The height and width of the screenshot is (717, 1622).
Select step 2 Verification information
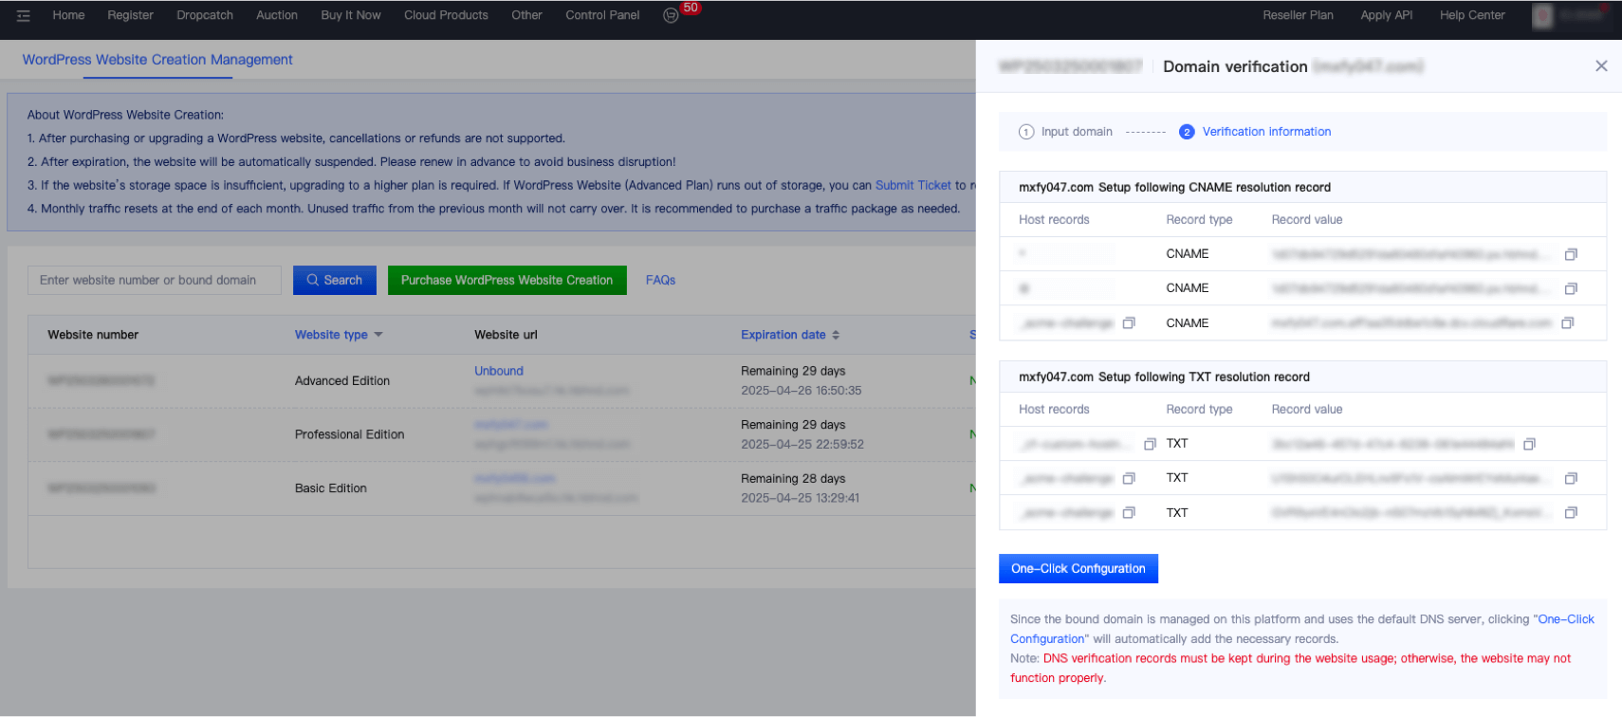1255,132
